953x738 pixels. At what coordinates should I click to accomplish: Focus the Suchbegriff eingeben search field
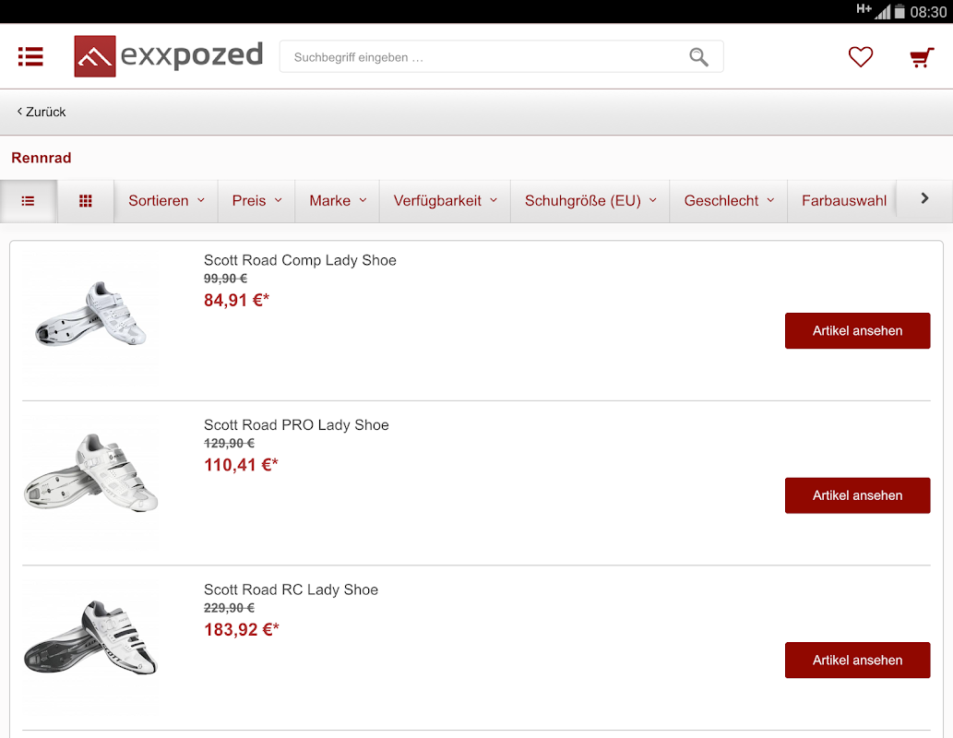(x=484, y=57)
